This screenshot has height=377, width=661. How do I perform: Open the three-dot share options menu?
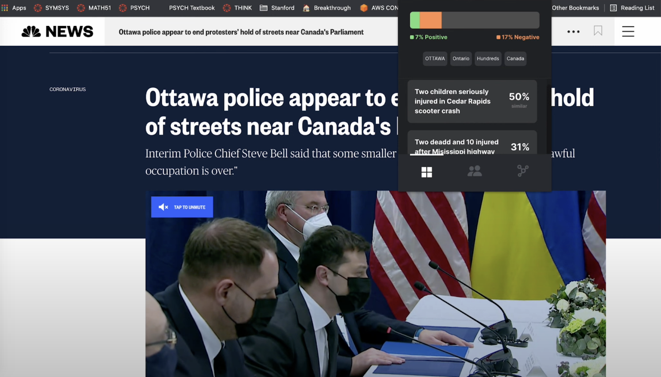pos(573,32)
